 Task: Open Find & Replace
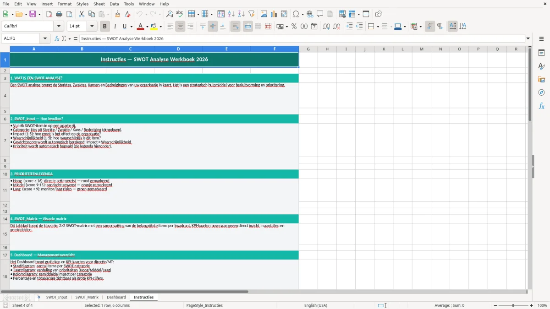pyautogui.click(x=170, y=14)
